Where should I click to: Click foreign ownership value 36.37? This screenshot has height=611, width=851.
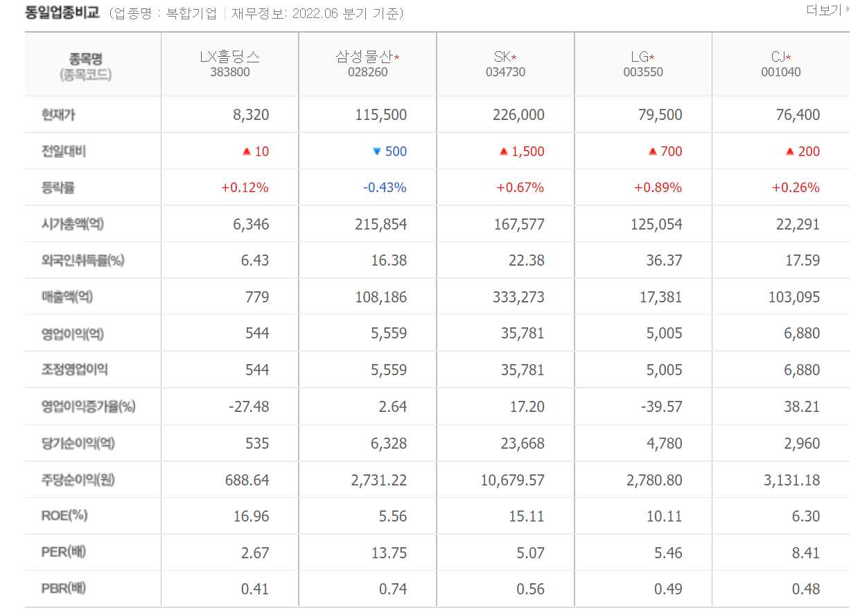click(x=664, y=261)
